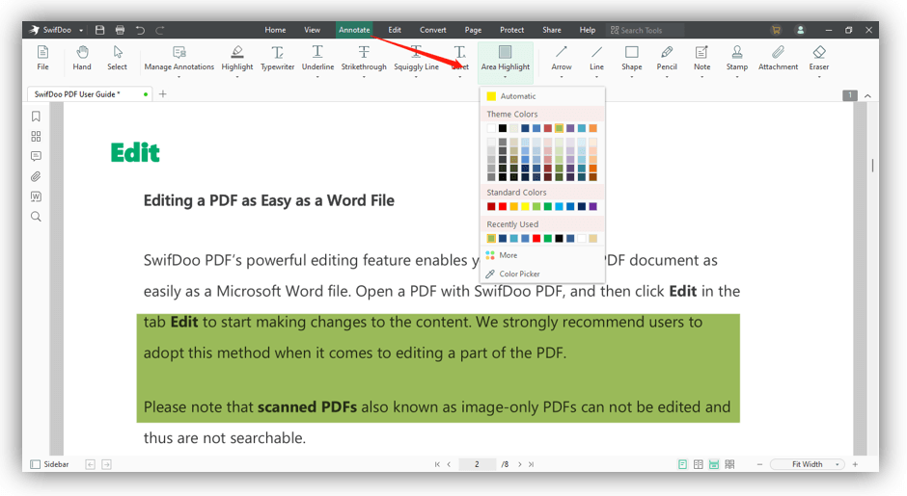
Task: Print using the title bar printer icon
Action: 120,30
